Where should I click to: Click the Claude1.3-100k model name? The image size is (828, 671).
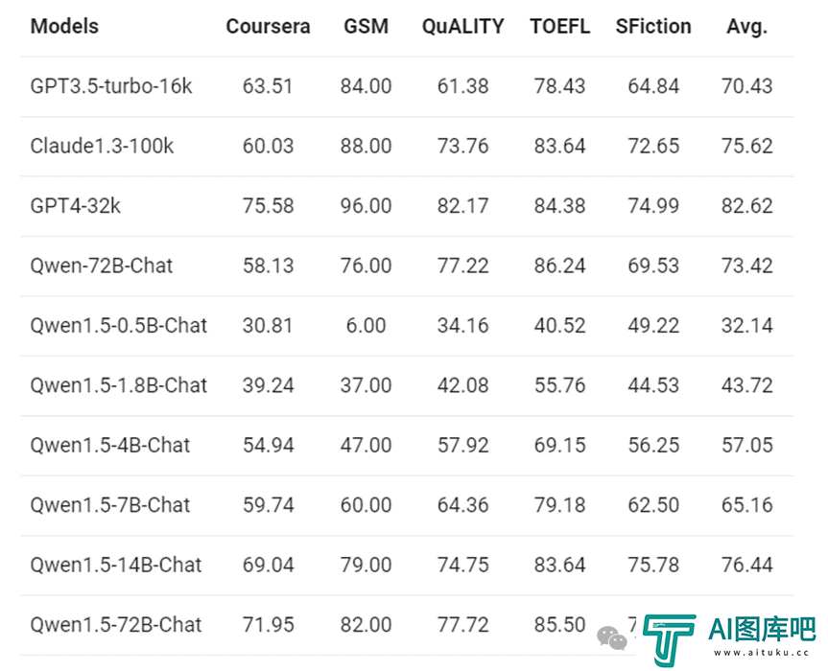click(x=102, y=146)
